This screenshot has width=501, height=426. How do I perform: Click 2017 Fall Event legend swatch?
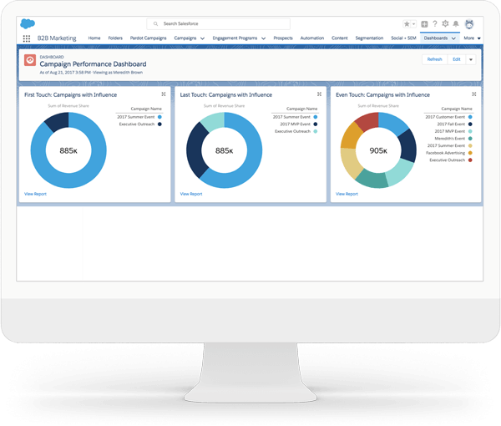470,124
